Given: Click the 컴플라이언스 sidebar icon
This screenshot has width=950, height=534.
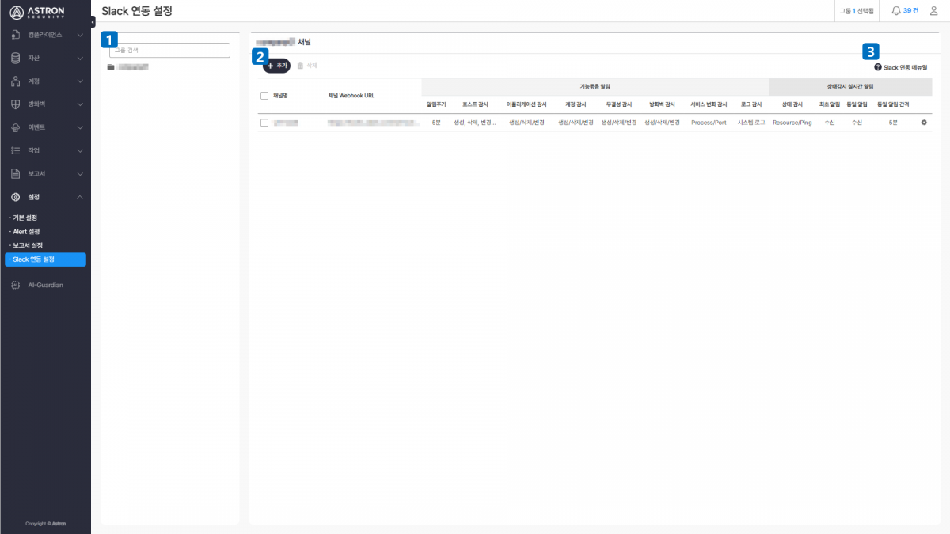Looking at the screenshot, I should (x=16, y=35).
